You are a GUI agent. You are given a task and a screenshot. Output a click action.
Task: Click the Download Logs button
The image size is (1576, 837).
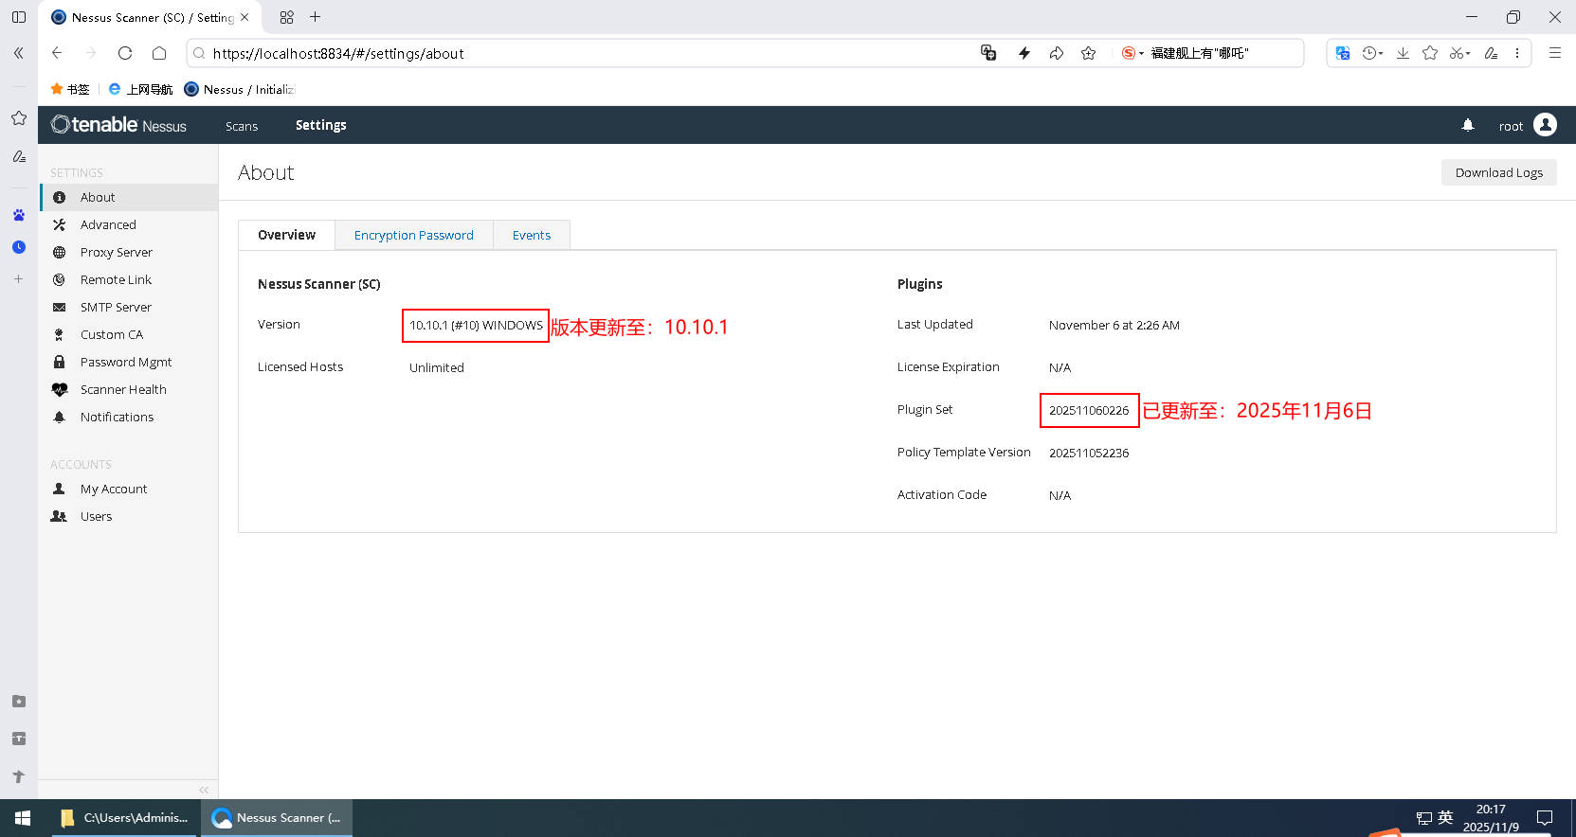[x=1498, y=172]
